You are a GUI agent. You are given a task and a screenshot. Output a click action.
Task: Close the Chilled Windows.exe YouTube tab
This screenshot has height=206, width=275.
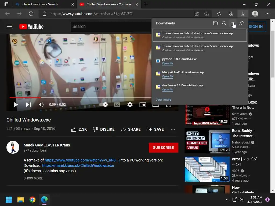pos(137,4)
